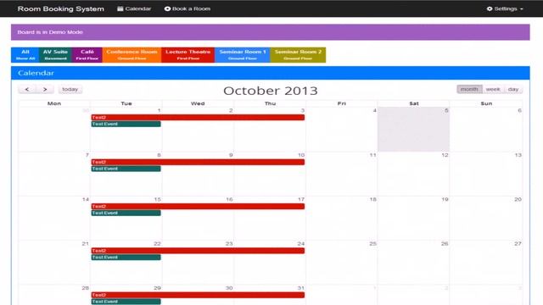Open the Test2 event starting October 1
The height and width of the screenshot is (305, 543).
tap(198, 118)
